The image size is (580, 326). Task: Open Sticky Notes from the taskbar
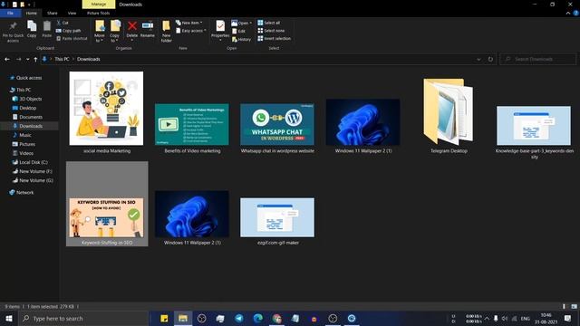coord(164,318)
